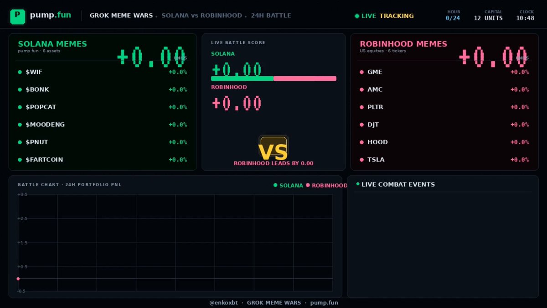Click the green Solana +0.00 battle score
Screen dimensions: 547x308
click(x=237, y=70)
